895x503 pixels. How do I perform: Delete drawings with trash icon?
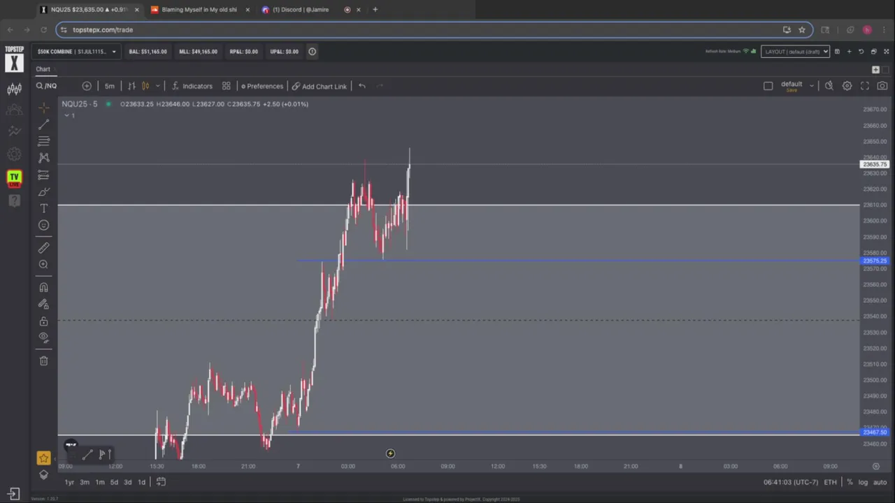(43, 360)
